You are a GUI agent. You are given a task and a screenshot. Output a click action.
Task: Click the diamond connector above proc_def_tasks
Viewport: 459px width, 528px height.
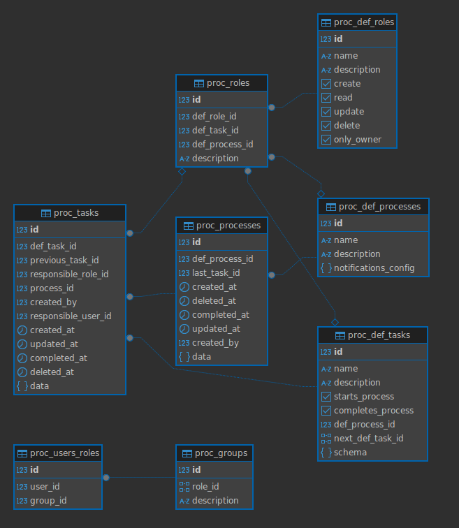pos(335,322)
